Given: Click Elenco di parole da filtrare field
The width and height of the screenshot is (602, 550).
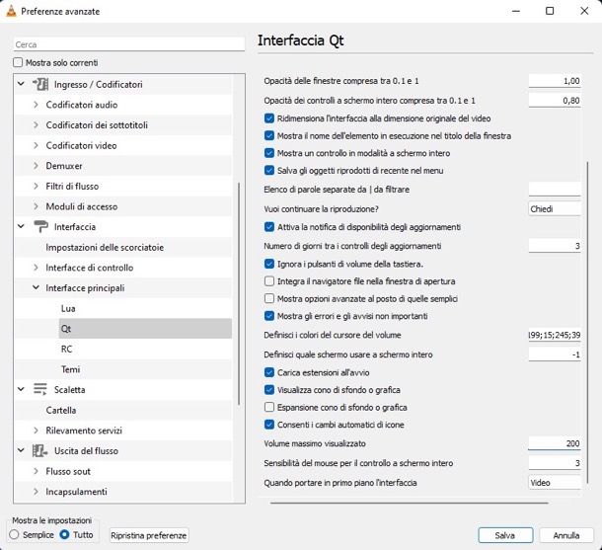Looking at the screenshot, I should pos(555,190).
